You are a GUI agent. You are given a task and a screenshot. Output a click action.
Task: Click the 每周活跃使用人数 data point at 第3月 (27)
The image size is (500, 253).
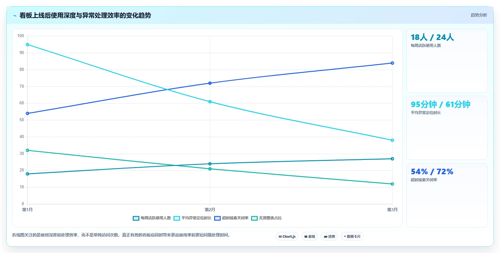392,159
